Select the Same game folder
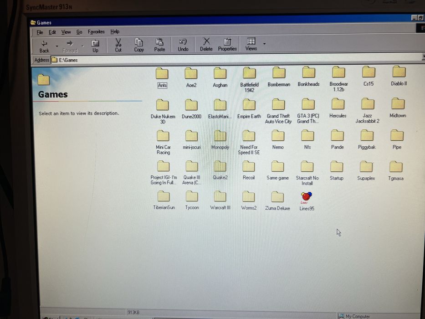This screenshot has height=319, width=425. pos(277,170)
